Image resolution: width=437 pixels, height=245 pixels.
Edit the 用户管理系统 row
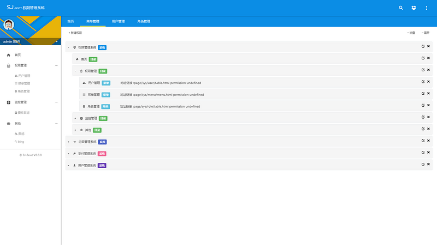pyautogui.click(x=423, y=164)
